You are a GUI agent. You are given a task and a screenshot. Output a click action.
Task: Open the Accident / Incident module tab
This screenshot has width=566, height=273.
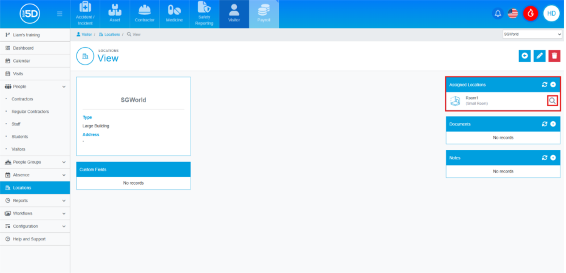85,14
